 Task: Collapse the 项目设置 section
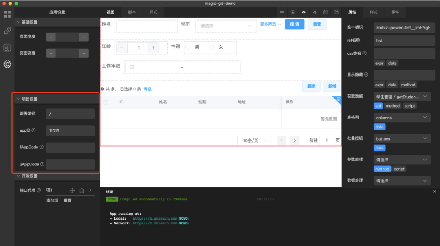point(18,99)
